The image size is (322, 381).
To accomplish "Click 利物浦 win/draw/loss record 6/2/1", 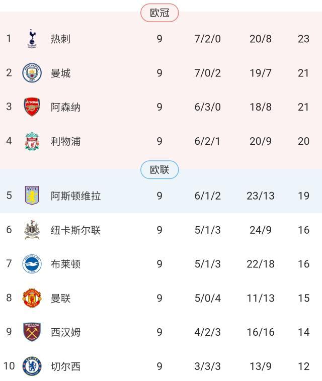I will pos(207,141).
